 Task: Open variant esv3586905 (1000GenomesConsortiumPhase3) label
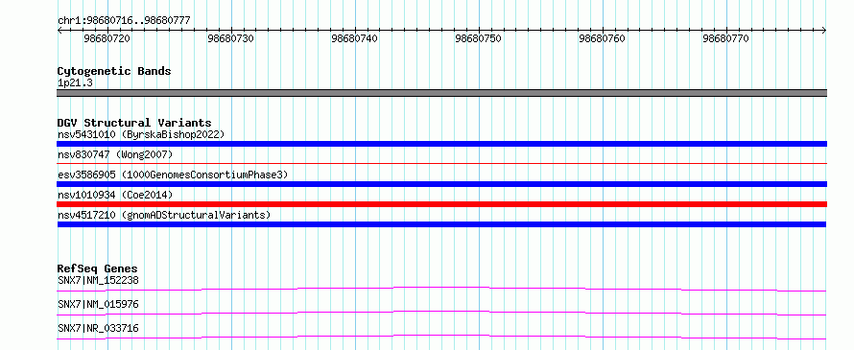[x=173, y=175]
